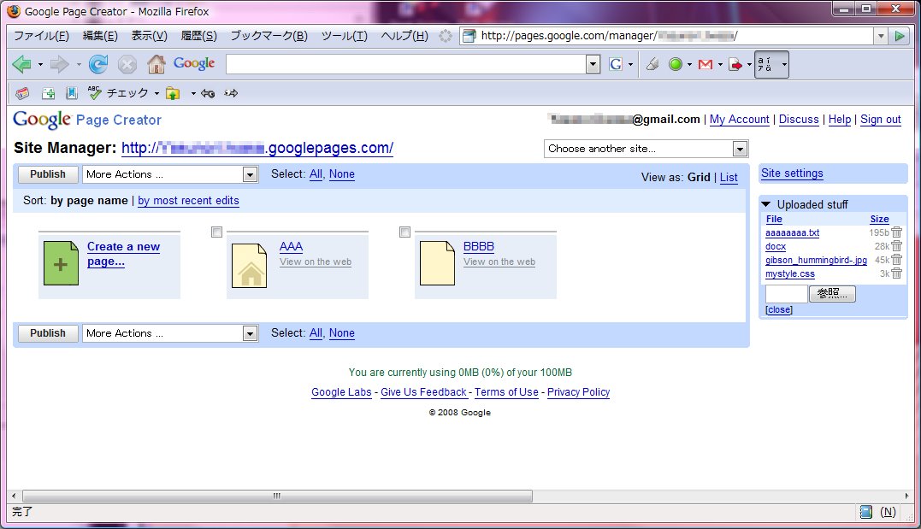Screen dimensions: 921x529
Task: Click the top Publish button
Action: tap(48, 174)
